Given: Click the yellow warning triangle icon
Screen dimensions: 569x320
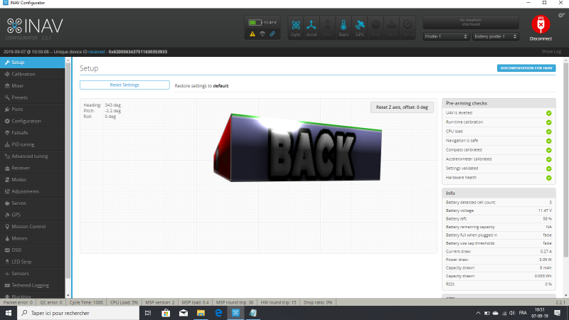Looking at the screenshot, I should (252, 33).
